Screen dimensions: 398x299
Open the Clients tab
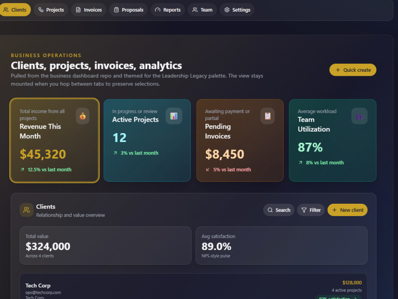point(15,10)
